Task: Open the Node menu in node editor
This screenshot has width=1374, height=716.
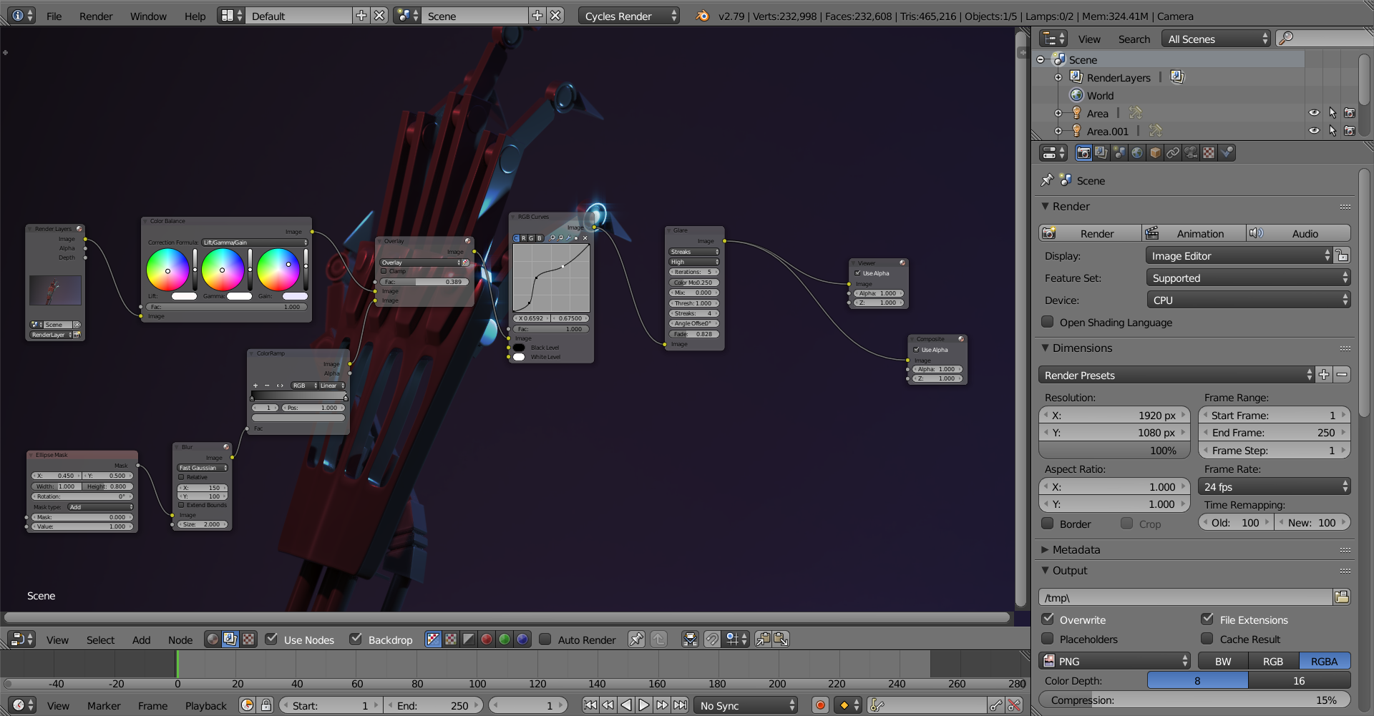Action: pyautogui.click(x=180, y=639)
